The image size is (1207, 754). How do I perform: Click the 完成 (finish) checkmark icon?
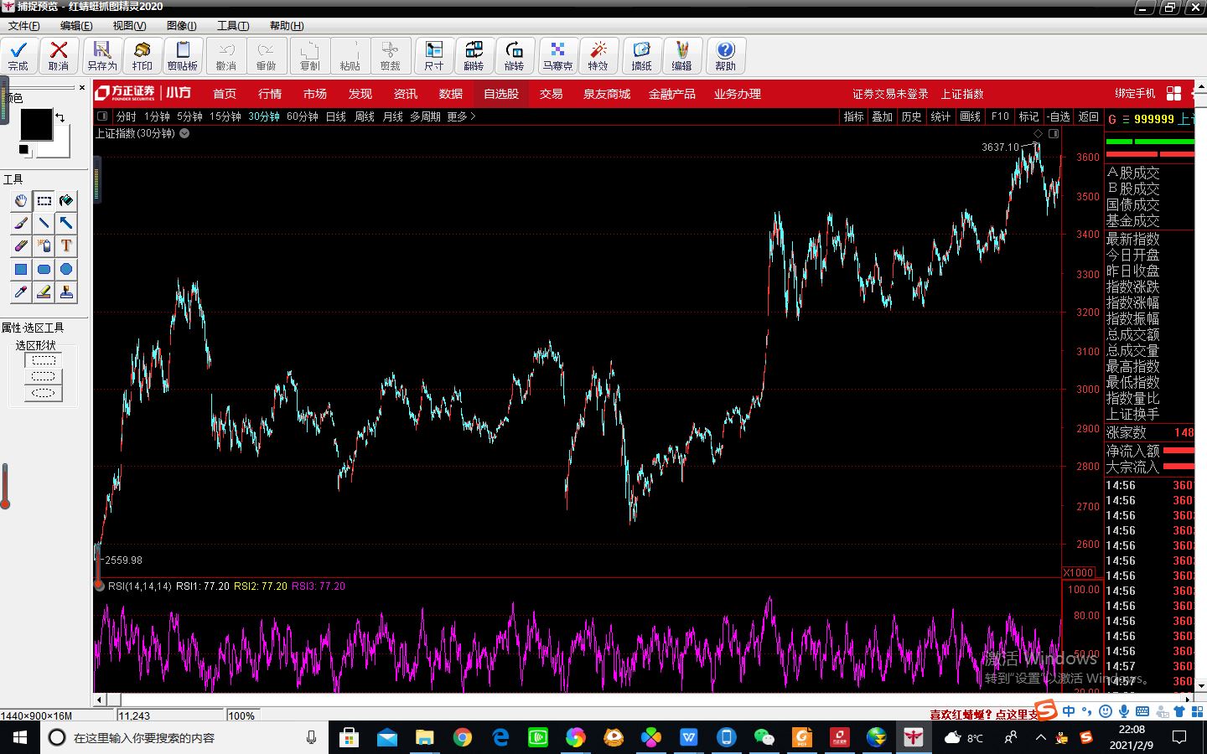tap(18, 55)
